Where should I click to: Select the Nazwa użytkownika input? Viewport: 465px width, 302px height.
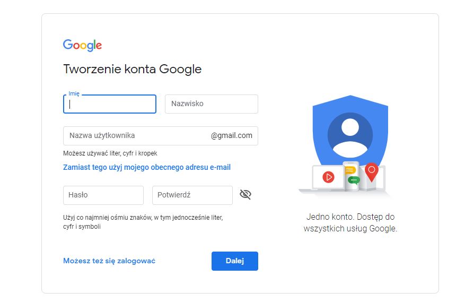(135, 136)
